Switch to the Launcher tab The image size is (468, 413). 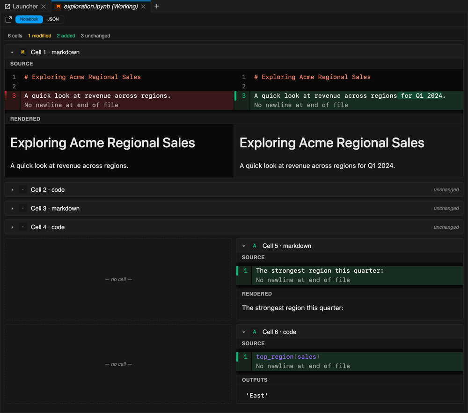click(25, 6)
